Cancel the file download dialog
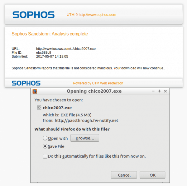187x186 pixels. (124, 175)
